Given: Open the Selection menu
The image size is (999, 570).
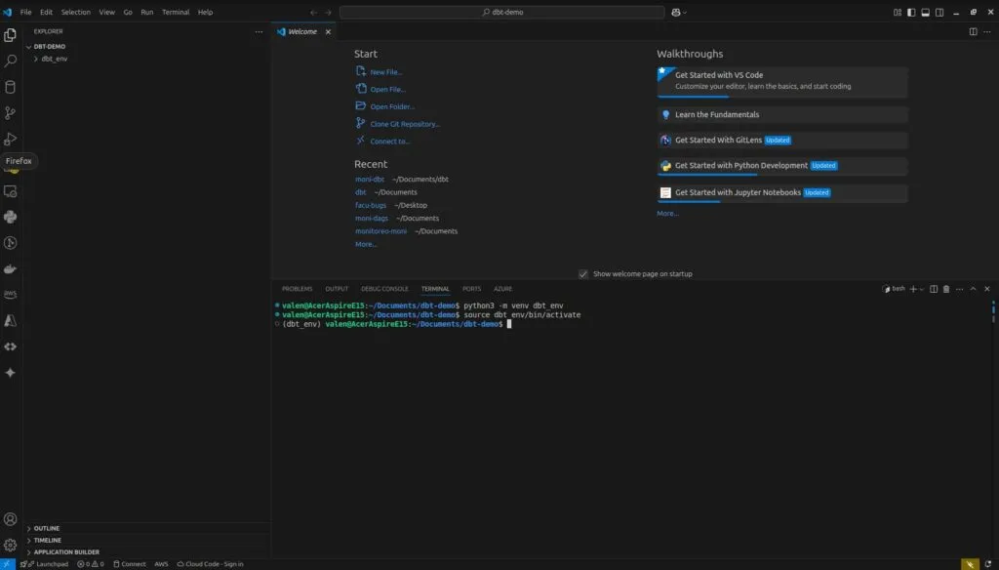Looking at the screenshot, I should tap(76, 12).
